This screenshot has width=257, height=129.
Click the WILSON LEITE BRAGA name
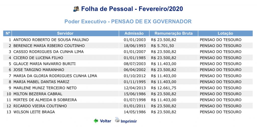tap(34, 112)
